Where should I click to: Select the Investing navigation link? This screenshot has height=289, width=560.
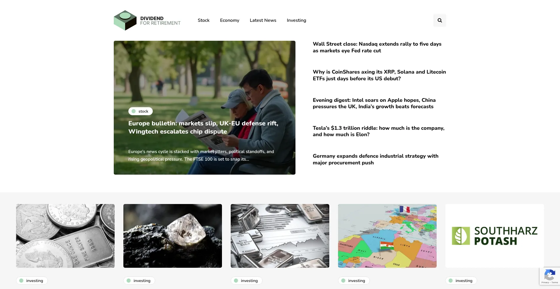coord(296,20)
